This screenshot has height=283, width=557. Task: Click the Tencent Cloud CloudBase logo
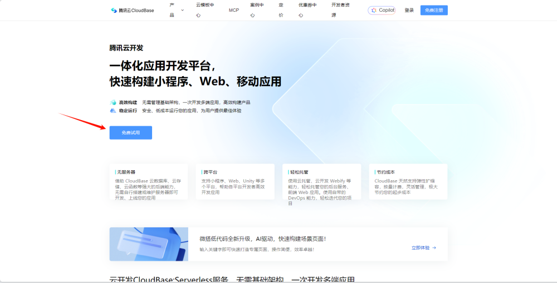(x=132, y=10)
